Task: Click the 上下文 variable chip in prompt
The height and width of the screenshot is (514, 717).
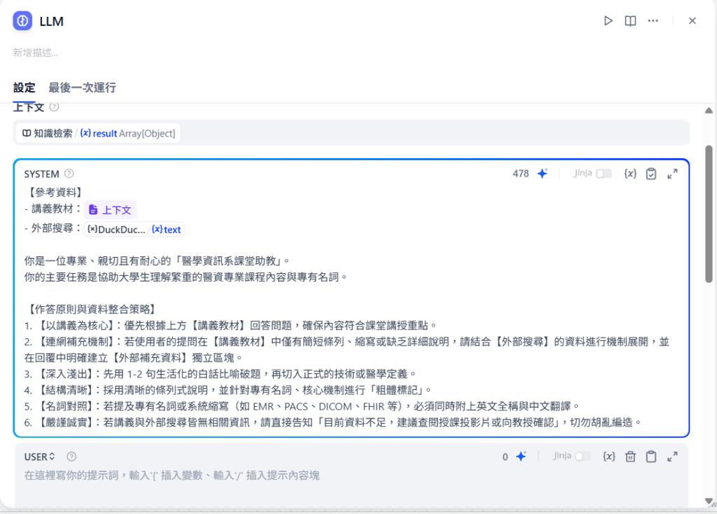Action: pyautogui.click(x=110, y=210)
